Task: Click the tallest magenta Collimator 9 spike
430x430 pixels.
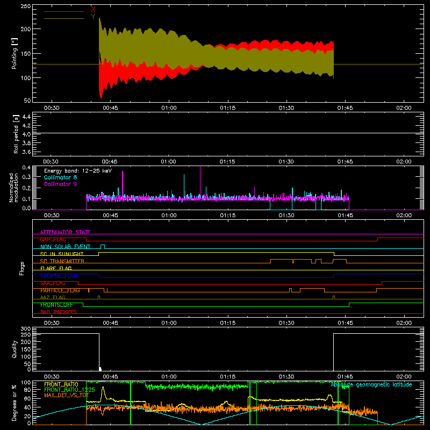Action: click(200, 181)
